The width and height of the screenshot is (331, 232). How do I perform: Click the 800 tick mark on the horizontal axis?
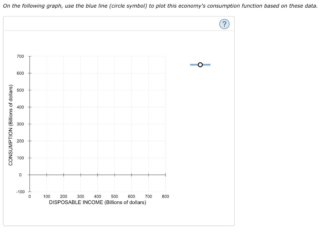pos(165,175)
